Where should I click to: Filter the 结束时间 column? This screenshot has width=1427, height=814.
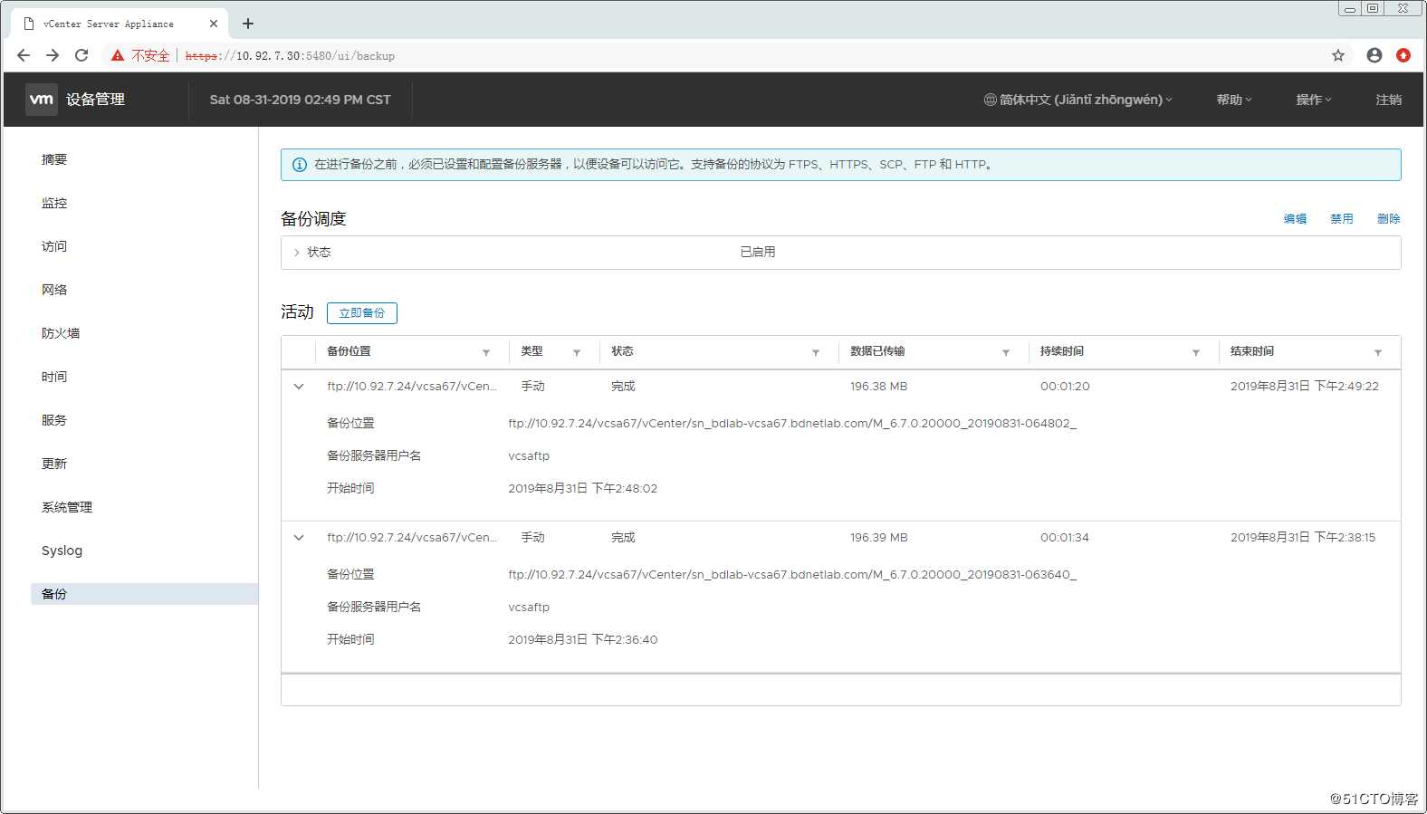[x=1378, y=352]
